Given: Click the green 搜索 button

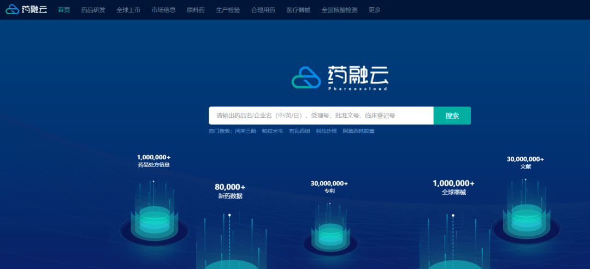Looking at the screenshot, I should (x=452, y=116).
